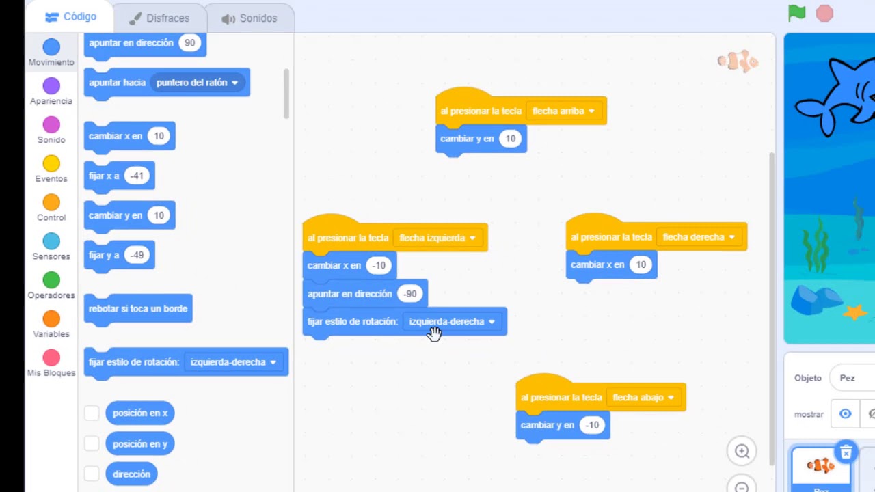875x492 pixels.
Task: Switch to the Disfraces tab
Action: [x=159, y=18]
